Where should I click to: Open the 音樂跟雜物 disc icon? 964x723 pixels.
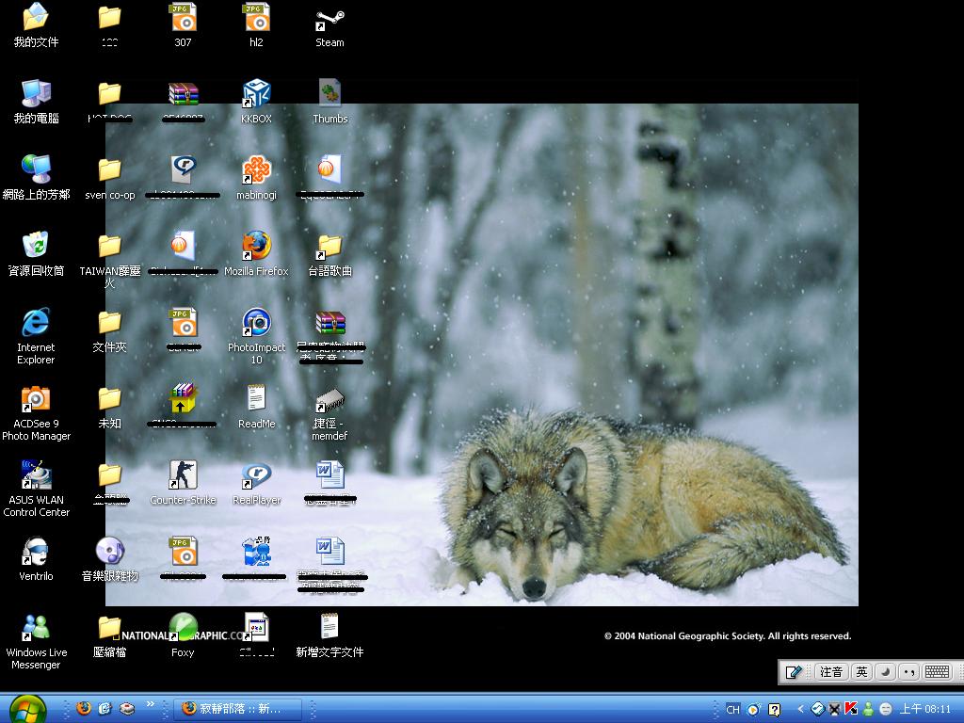coord(109,559)
